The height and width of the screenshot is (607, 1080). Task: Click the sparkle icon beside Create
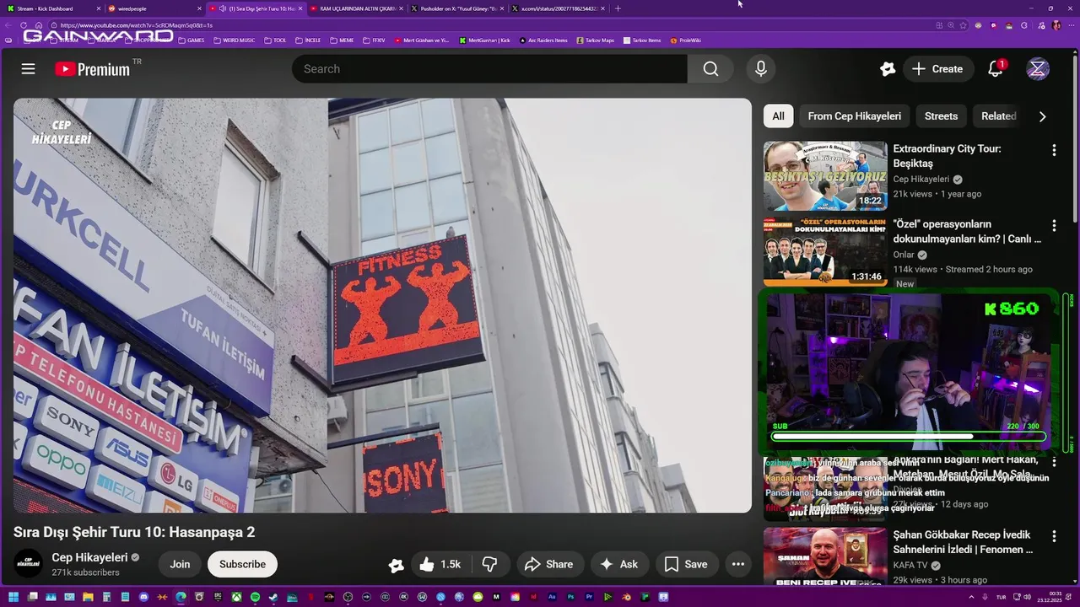pyautogui.click(x=888, y=69)
